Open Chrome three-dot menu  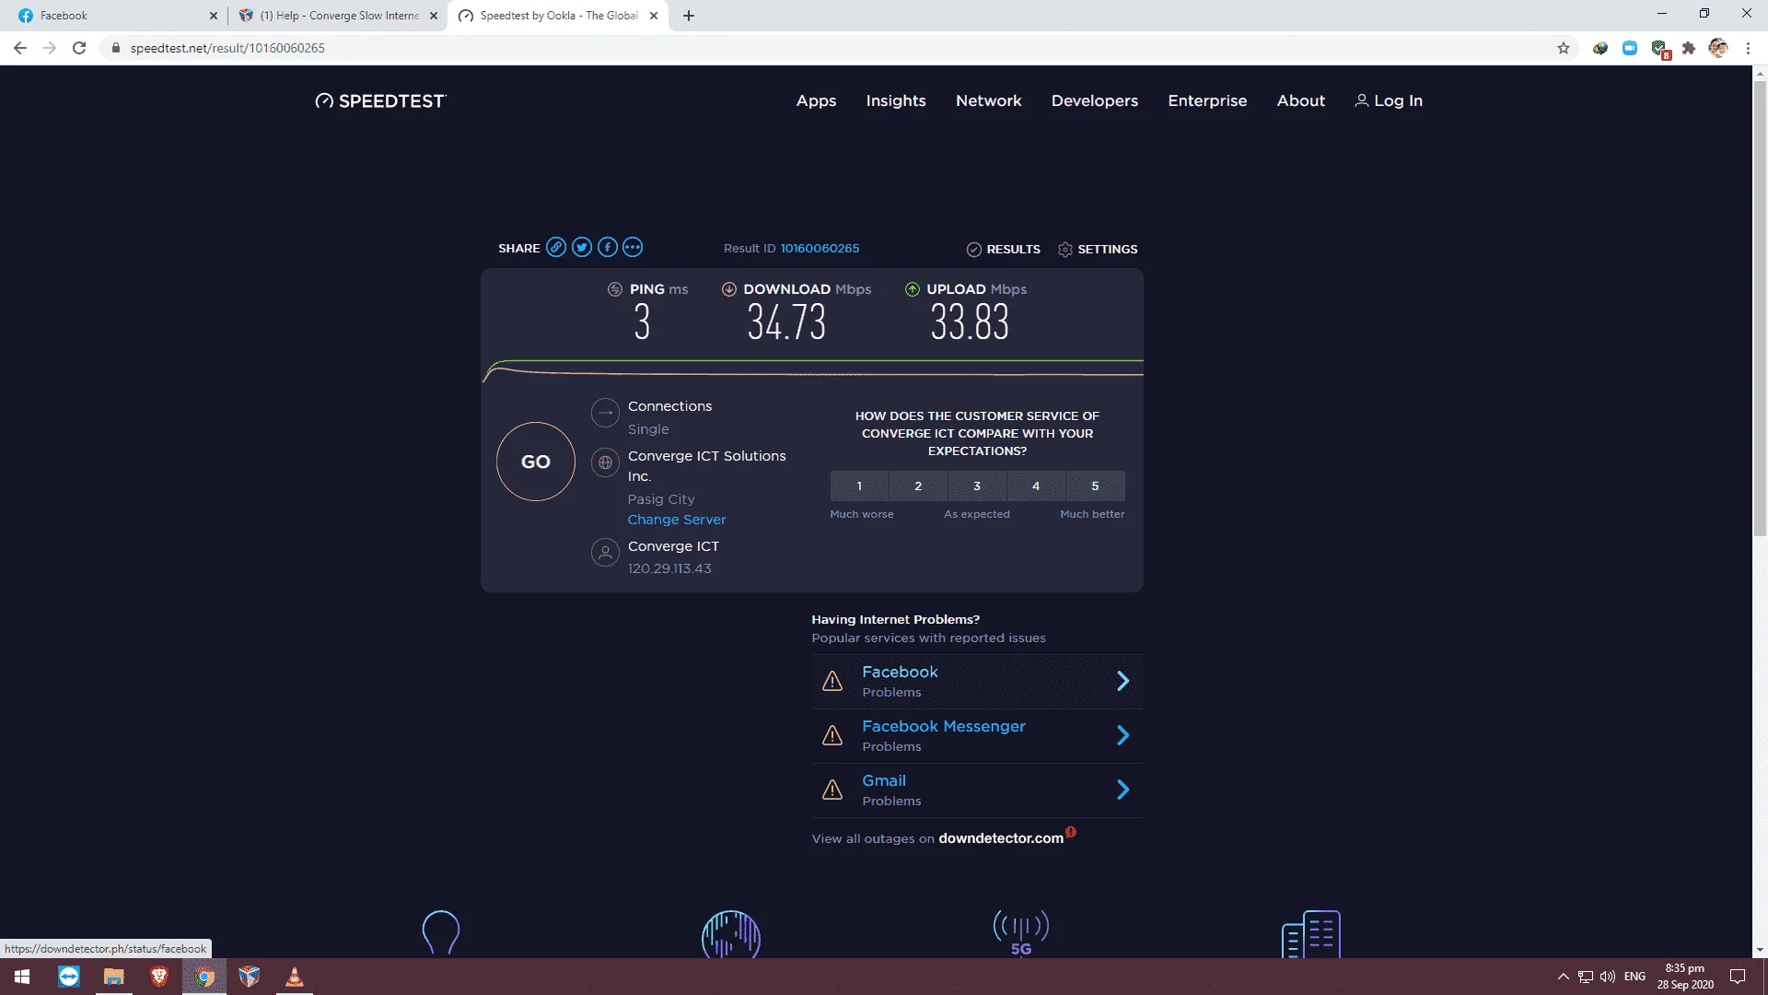click(1748, 48)
